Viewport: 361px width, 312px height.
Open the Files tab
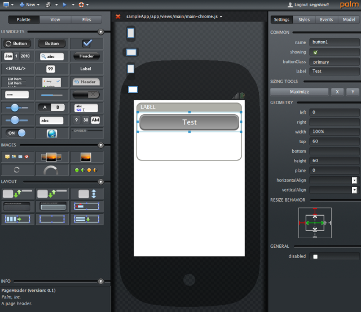click(86, 20)
